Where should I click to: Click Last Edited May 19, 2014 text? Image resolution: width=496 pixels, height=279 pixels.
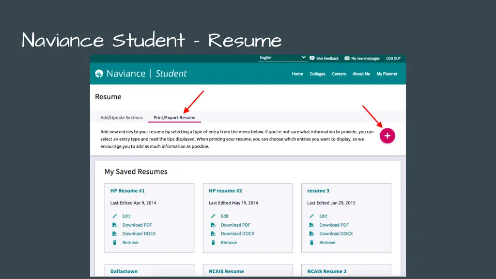[233, 203]
